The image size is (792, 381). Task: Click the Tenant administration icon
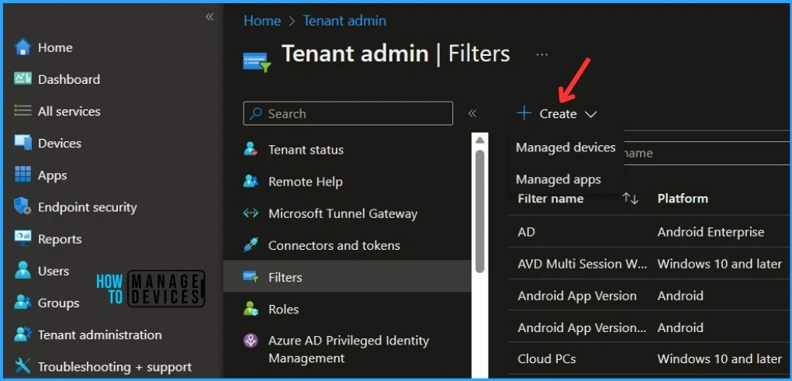22,334
